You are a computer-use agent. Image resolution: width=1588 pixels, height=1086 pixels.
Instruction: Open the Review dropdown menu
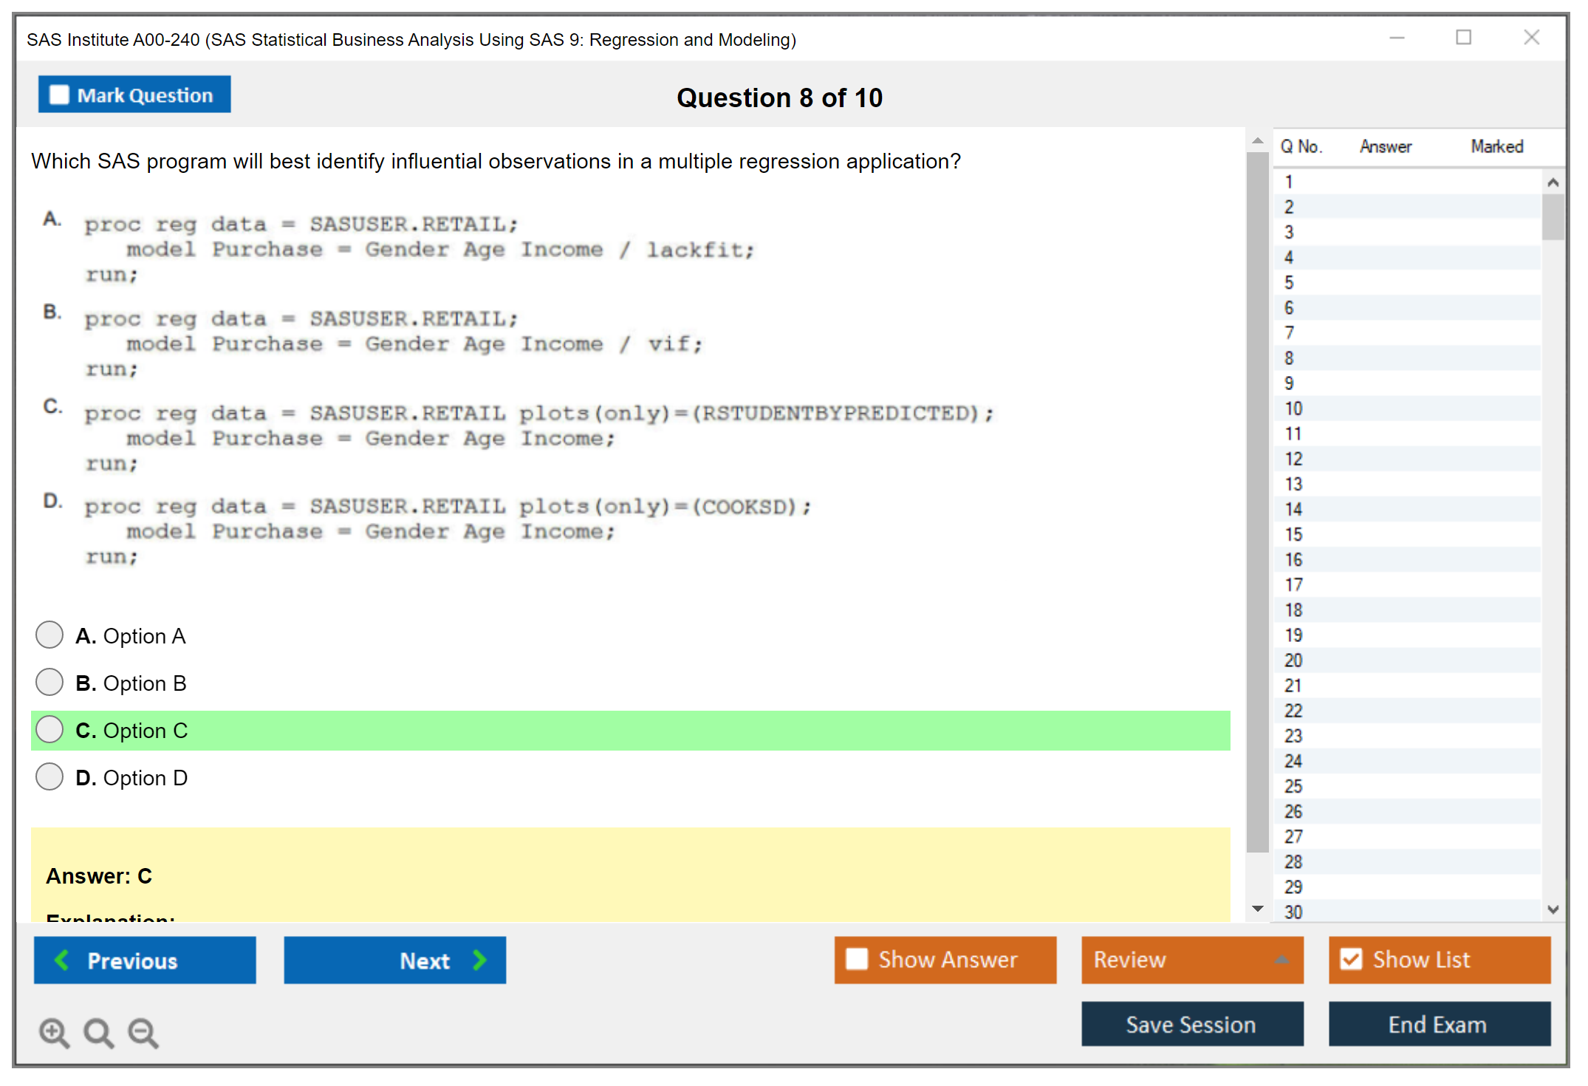pyautogui.click(x=1192, y=960)
